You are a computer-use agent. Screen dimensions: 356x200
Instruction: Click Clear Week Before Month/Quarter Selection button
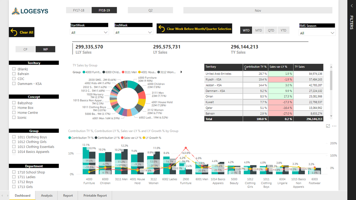pos(194,29)
